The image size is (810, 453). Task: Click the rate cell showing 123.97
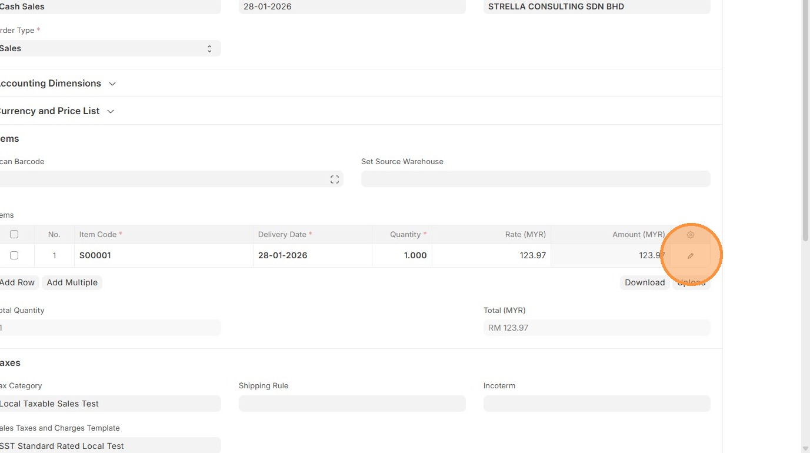(x=492, y=255)
